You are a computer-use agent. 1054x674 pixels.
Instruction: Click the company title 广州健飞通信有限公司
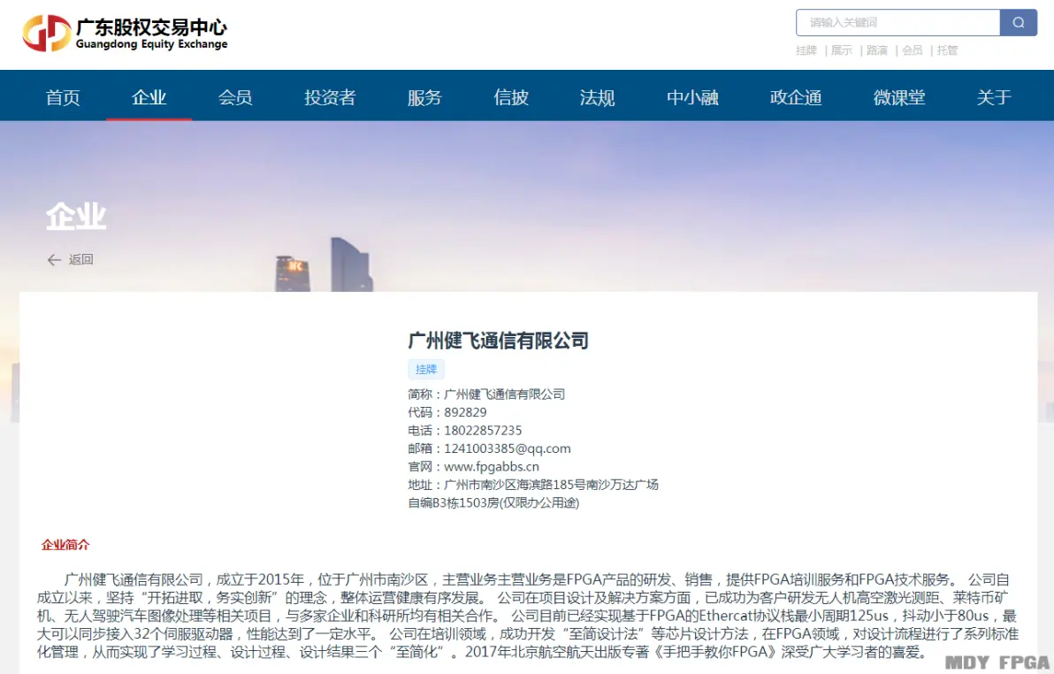(498, 341)
